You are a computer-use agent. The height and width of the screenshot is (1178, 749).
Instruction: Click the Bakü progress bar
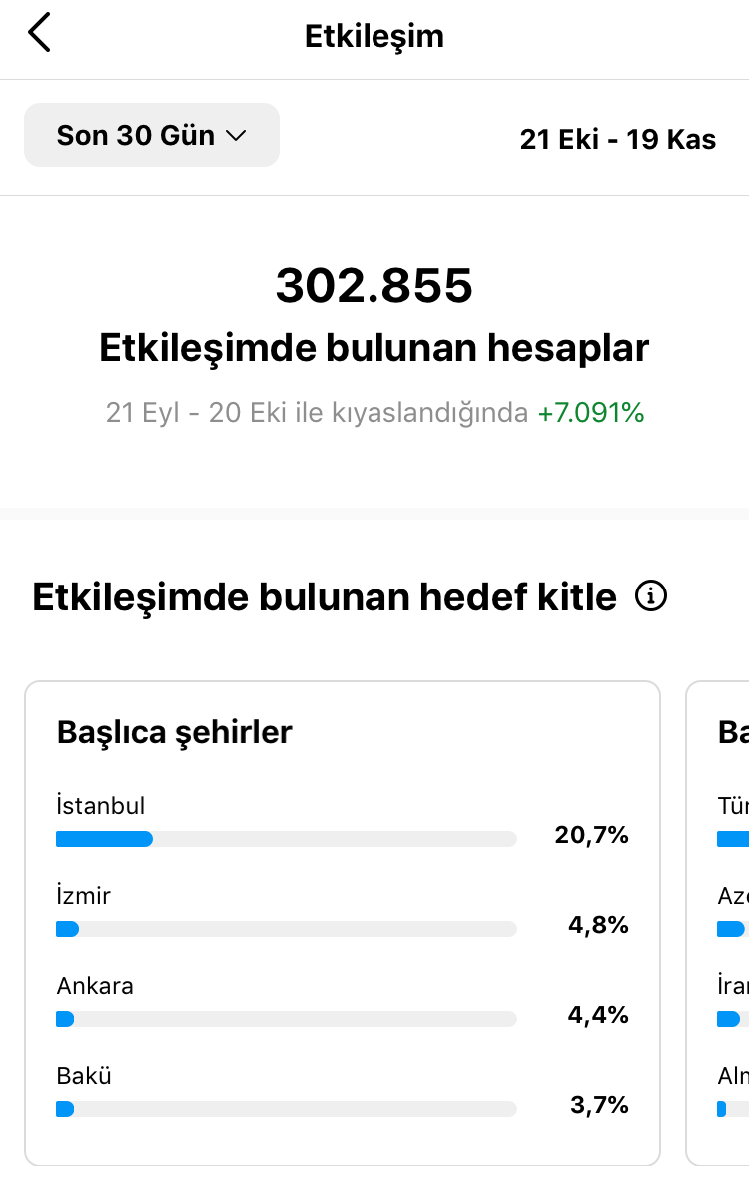(287, 1109)
